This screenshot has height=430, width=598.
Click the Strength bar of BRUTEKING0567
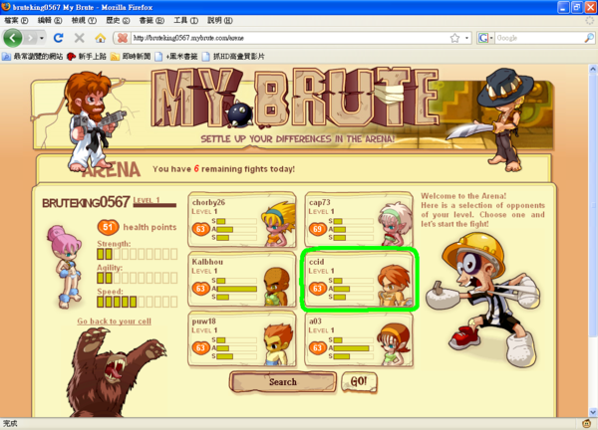coord(138,254)
